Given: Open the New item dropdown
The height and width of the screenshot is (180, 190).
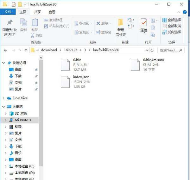Looking at the screenshot, I should [131, 20].
